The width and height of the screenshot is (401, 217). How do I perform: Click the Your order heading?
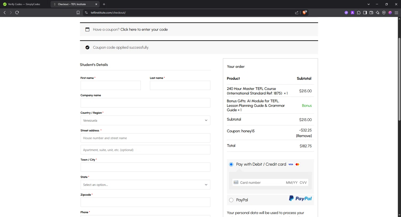[x=236, y=67]
